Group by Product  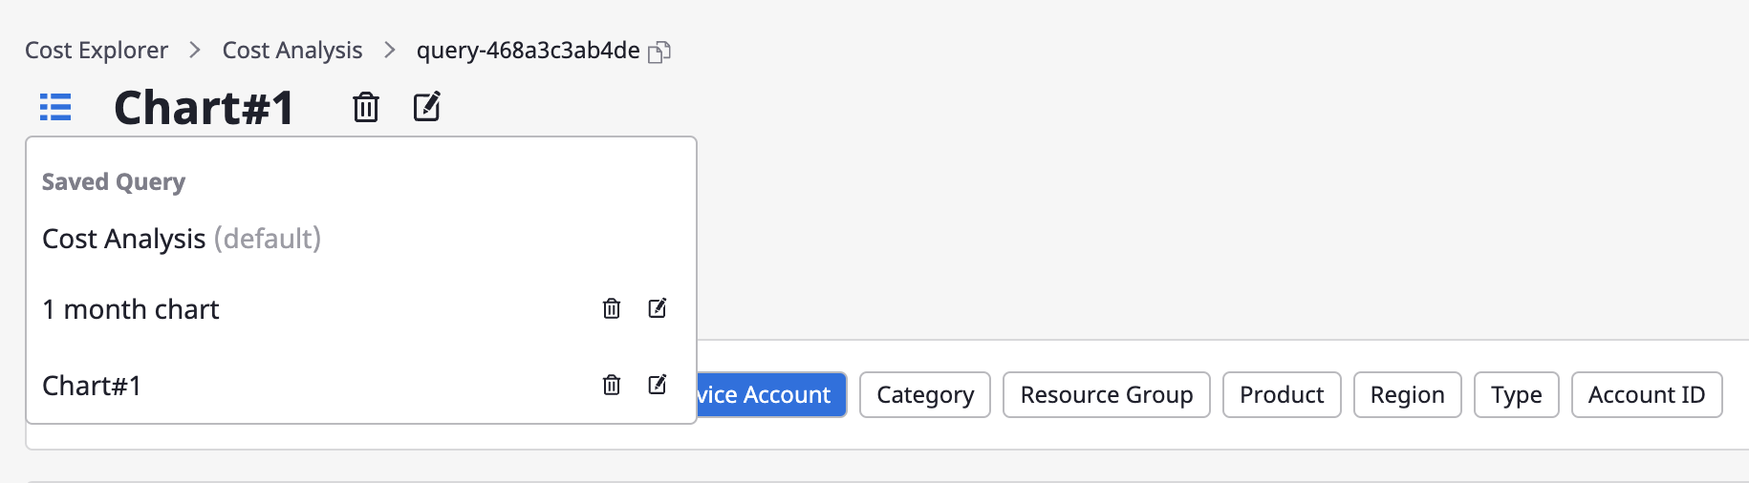coord(1282,394)
